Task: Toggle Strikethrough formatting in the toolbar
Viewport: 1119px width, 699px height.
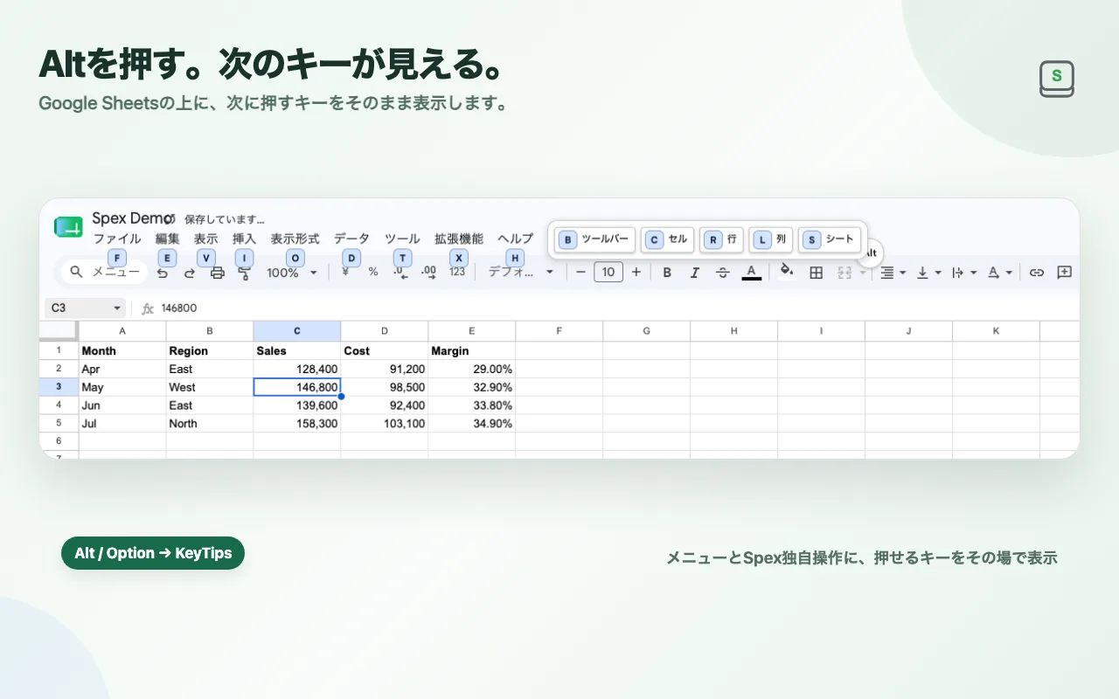Action: [723, 273]
